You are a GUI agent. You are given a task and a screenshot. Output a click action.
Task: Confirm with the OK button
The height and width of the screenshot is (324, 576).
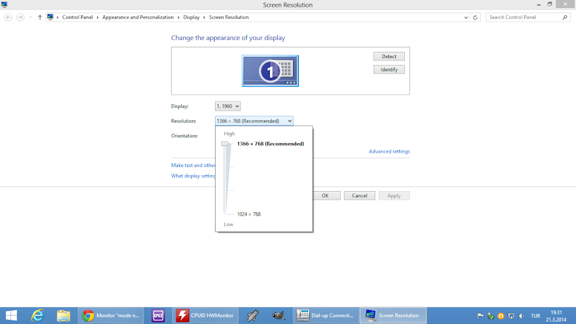coord(327,196)
